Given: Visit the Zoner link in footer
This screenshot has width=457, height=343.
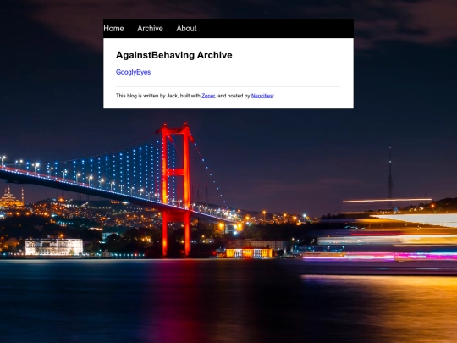Looking at the screenshot, I should 208,96.
